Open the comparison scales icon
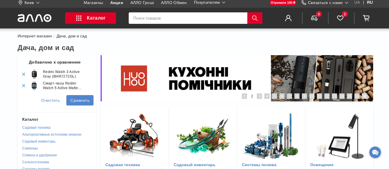The width and height of the screenshot is (389, 169). point(314,18)
